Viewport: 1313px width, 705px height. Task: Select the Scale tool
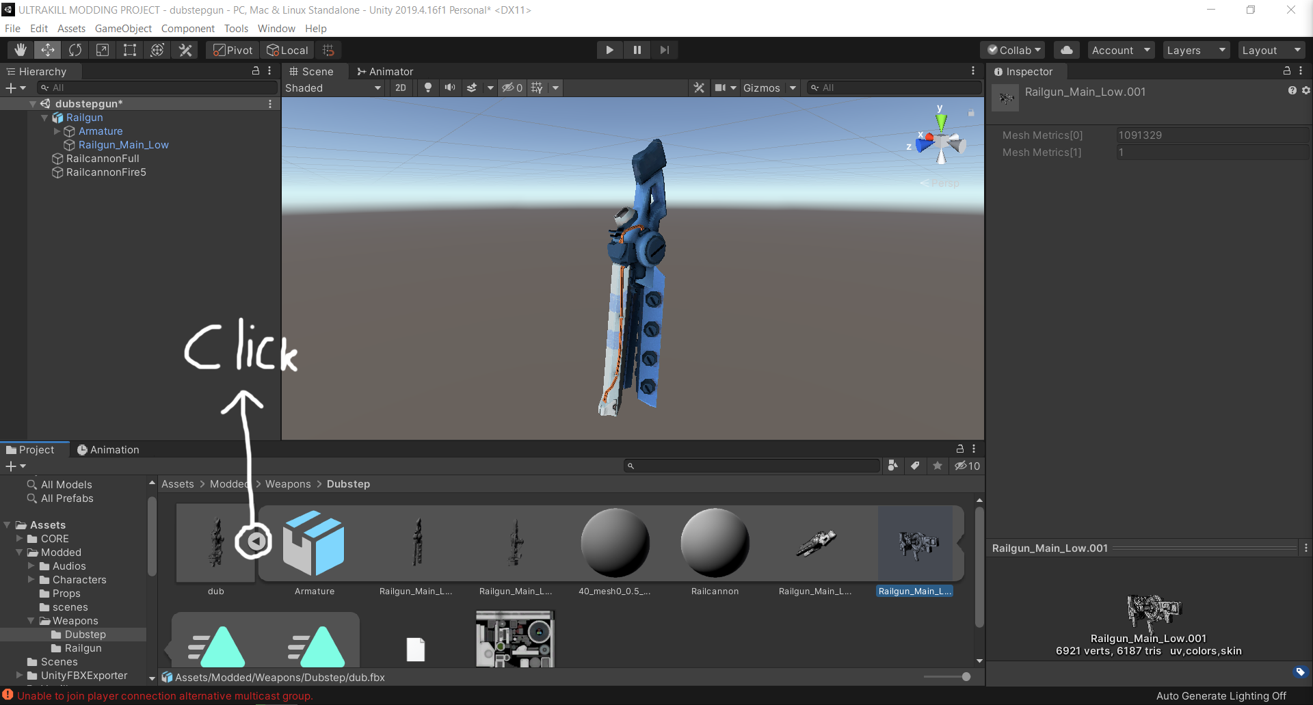(103, 50)
